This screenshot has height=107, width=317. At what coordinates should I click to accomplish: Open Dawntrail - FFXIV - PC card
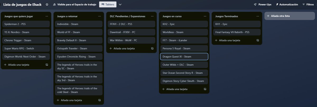tap(132, 32)
